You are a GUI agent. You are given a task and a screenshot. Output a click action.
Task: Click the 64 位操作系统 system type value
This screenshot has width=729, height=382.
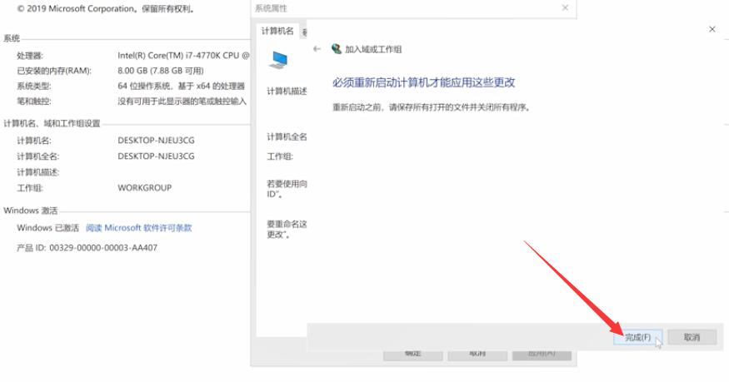coord(181,86)
